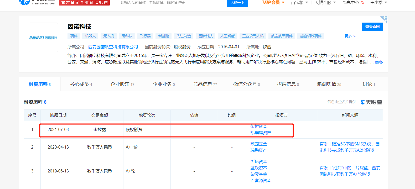The image size is (415, 189).
Task: Select the 工业级无人机 tag
Action: [x=253, y=36]
